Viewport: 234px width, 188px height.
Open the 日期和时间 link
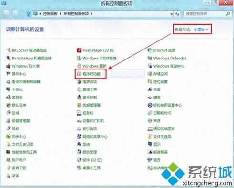[x=162, y=113]
